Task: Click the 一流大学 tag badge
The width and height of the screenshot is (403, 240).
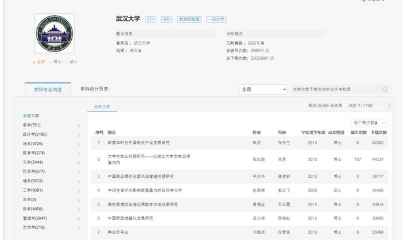Action: click(216, 19)
